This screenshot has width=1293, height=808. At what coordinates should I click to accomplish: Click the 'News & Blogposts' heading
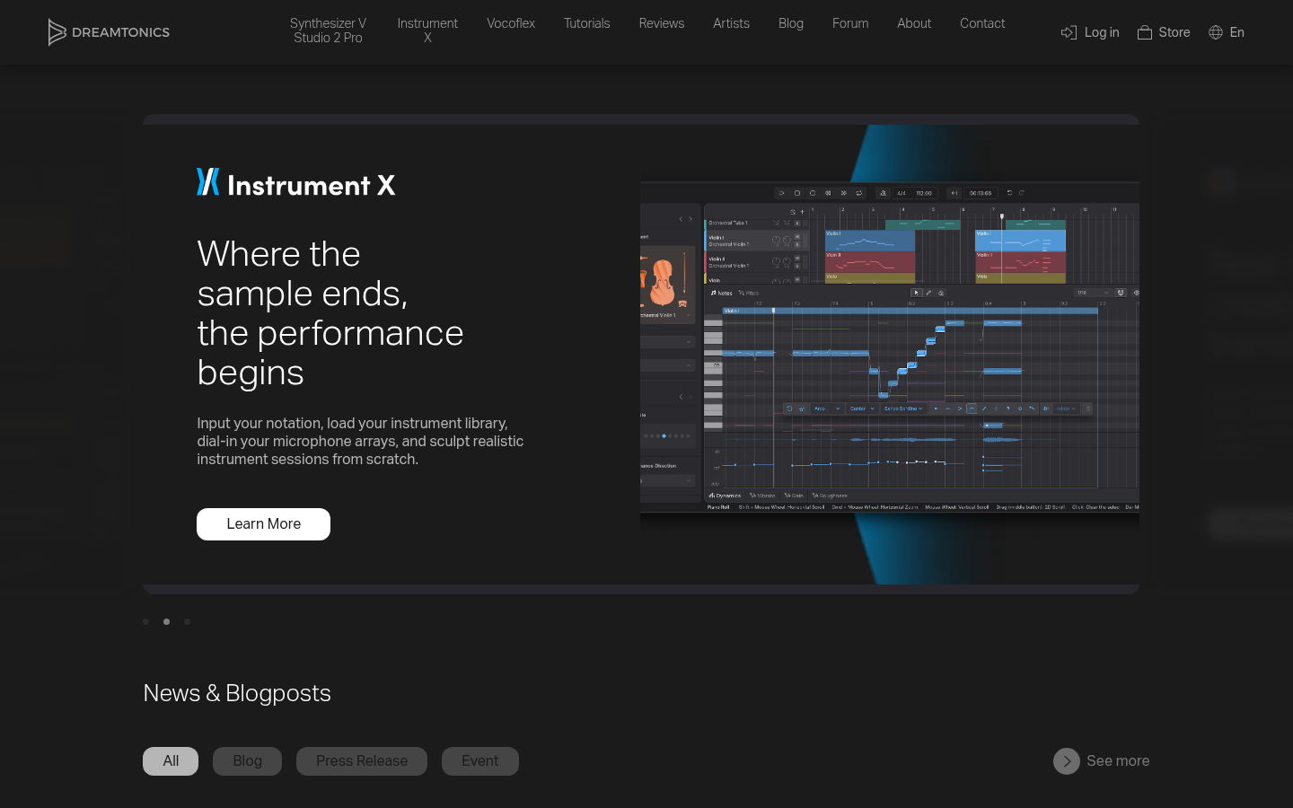coord(237,693)
